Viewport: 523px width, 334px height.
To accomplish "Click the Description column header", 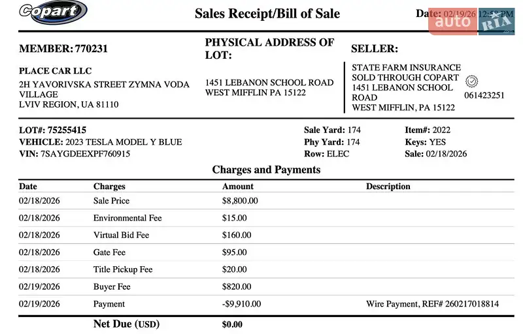I will pyautogui.click(x=388, y=187).
